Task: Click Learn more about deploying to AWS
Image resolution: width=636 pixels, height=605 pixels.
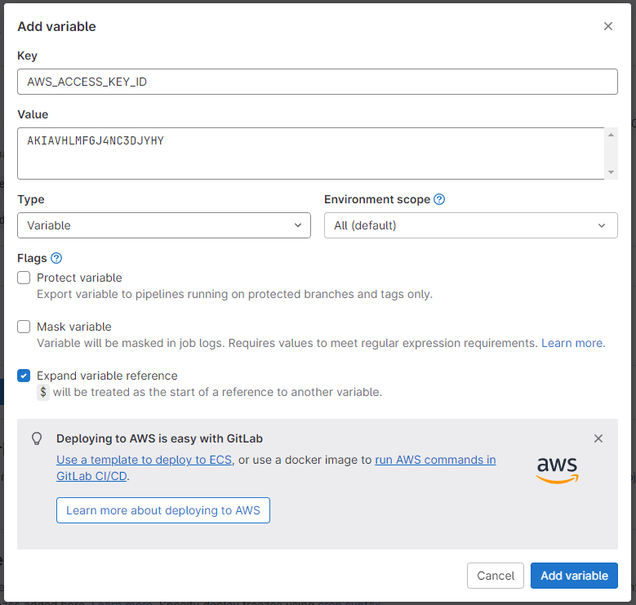Action: (163, 510)
